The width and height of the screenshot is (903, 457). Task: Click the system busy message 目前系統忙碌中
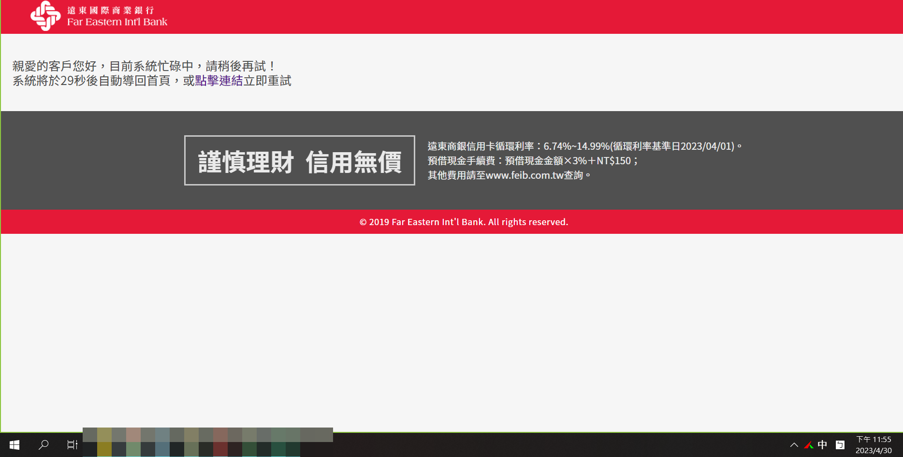point(151,66)
